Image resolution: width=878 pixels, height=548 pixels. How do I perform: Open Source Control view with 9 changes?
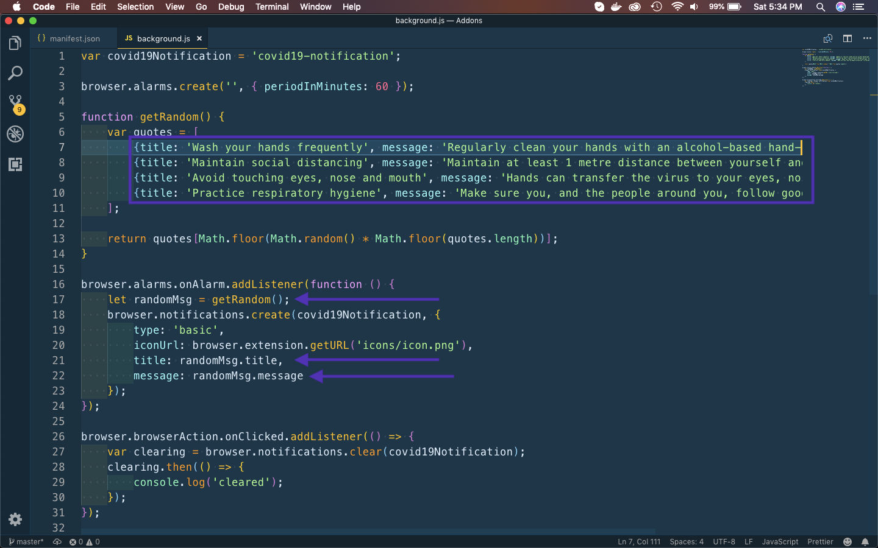(16, 104)
